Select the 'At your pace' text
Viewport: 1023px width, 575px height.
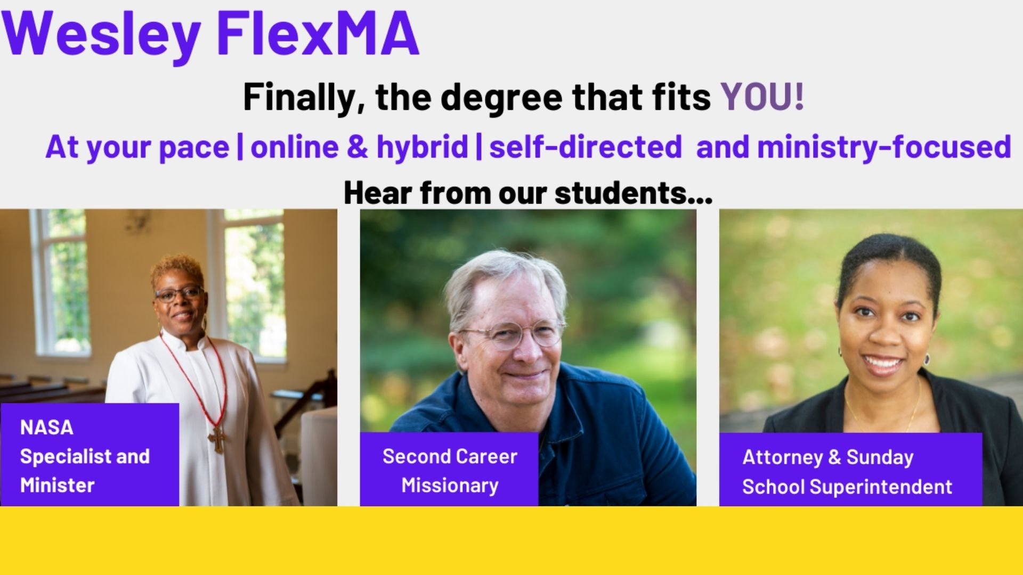click(137, 147)
